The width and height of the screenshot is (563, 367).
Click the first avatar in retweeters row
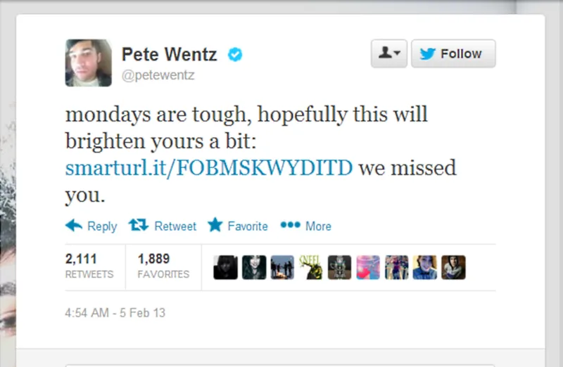click(x=225, y=267)
